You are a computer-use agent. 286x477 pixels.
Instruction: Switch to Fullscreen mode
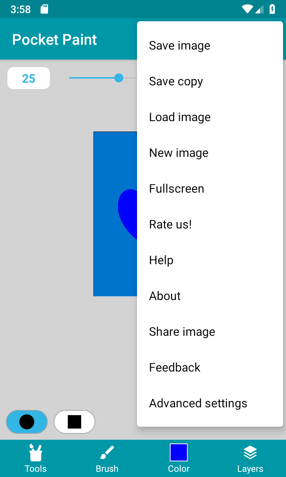click(210, 189)
